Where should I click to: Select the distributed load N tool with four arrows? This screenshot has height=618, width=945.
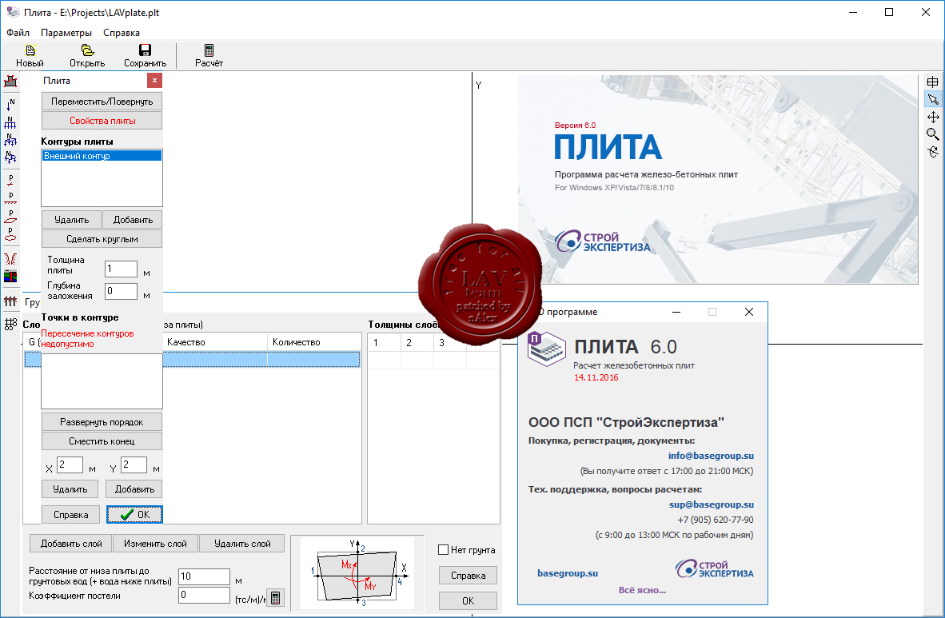click(10, 122)
